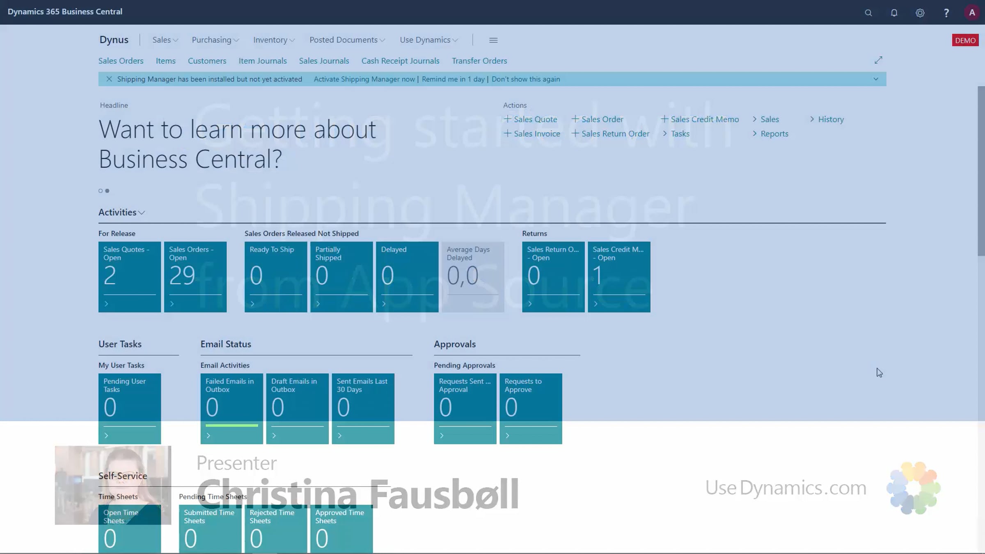This screenshot has height=554, width=985.
Task: Open Requests Sent for Approval tile
Action: pos(465,409)
